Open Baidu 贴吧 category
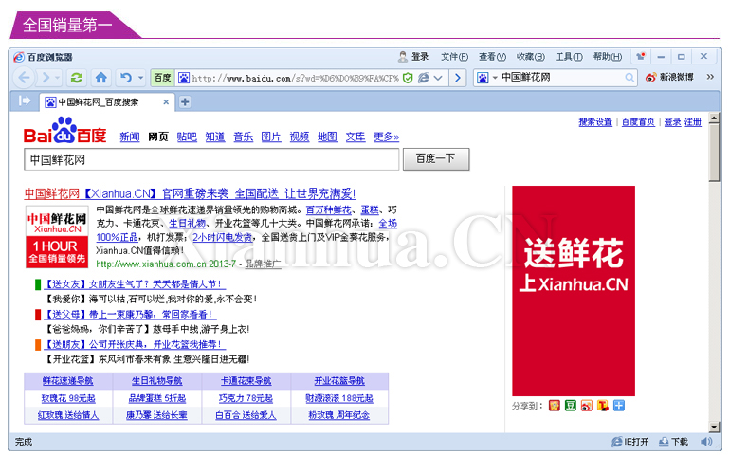The width and height of the screenshot is (730, 455). click(187, 136)
